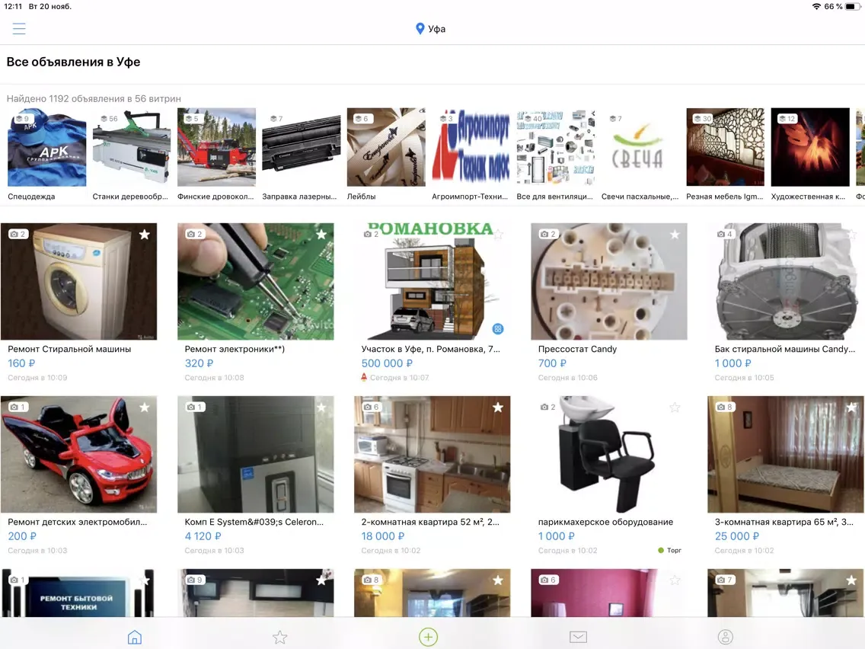
Task: Favorite the Ремонт детских электромобилей listing
Action: (145, 408)
